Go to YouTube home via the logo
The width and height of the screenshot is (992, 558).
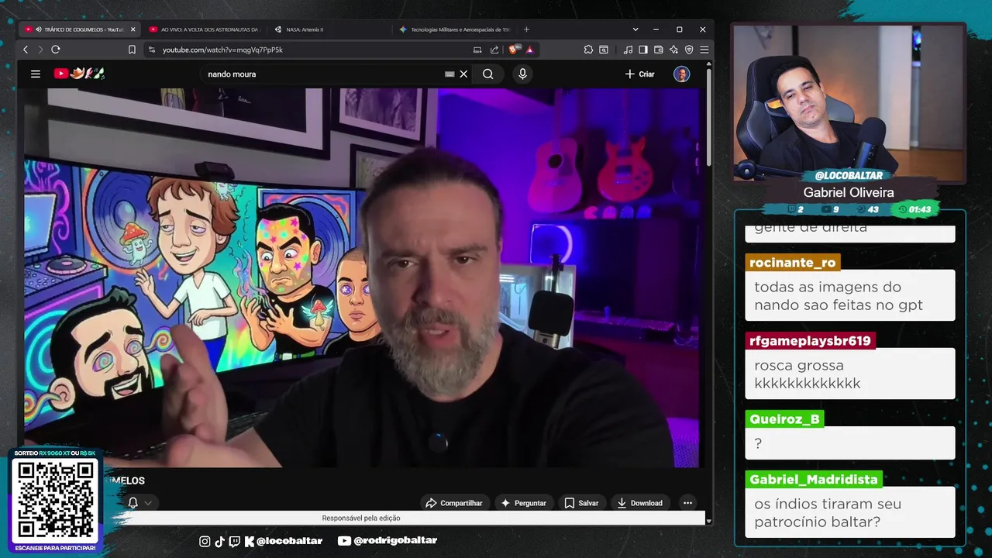(79, 74)
